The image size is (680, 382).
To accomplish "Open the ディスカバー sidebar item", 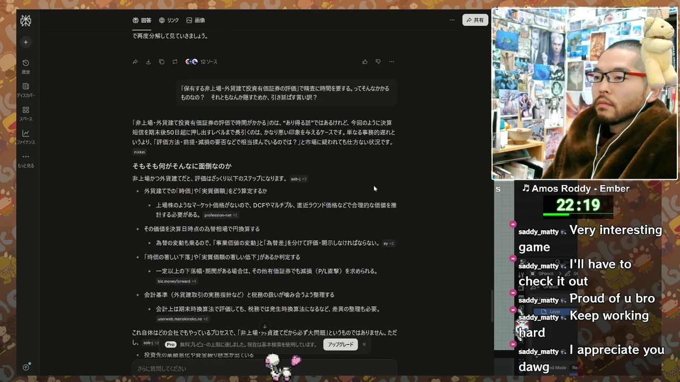I will click(25, 90).
